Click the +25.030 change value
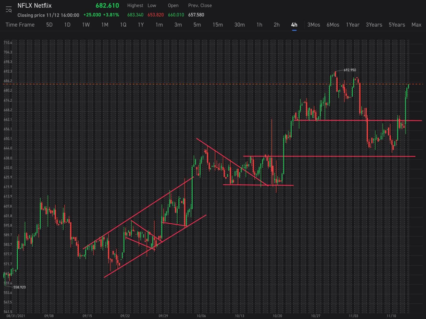 [x=92, y=15]
